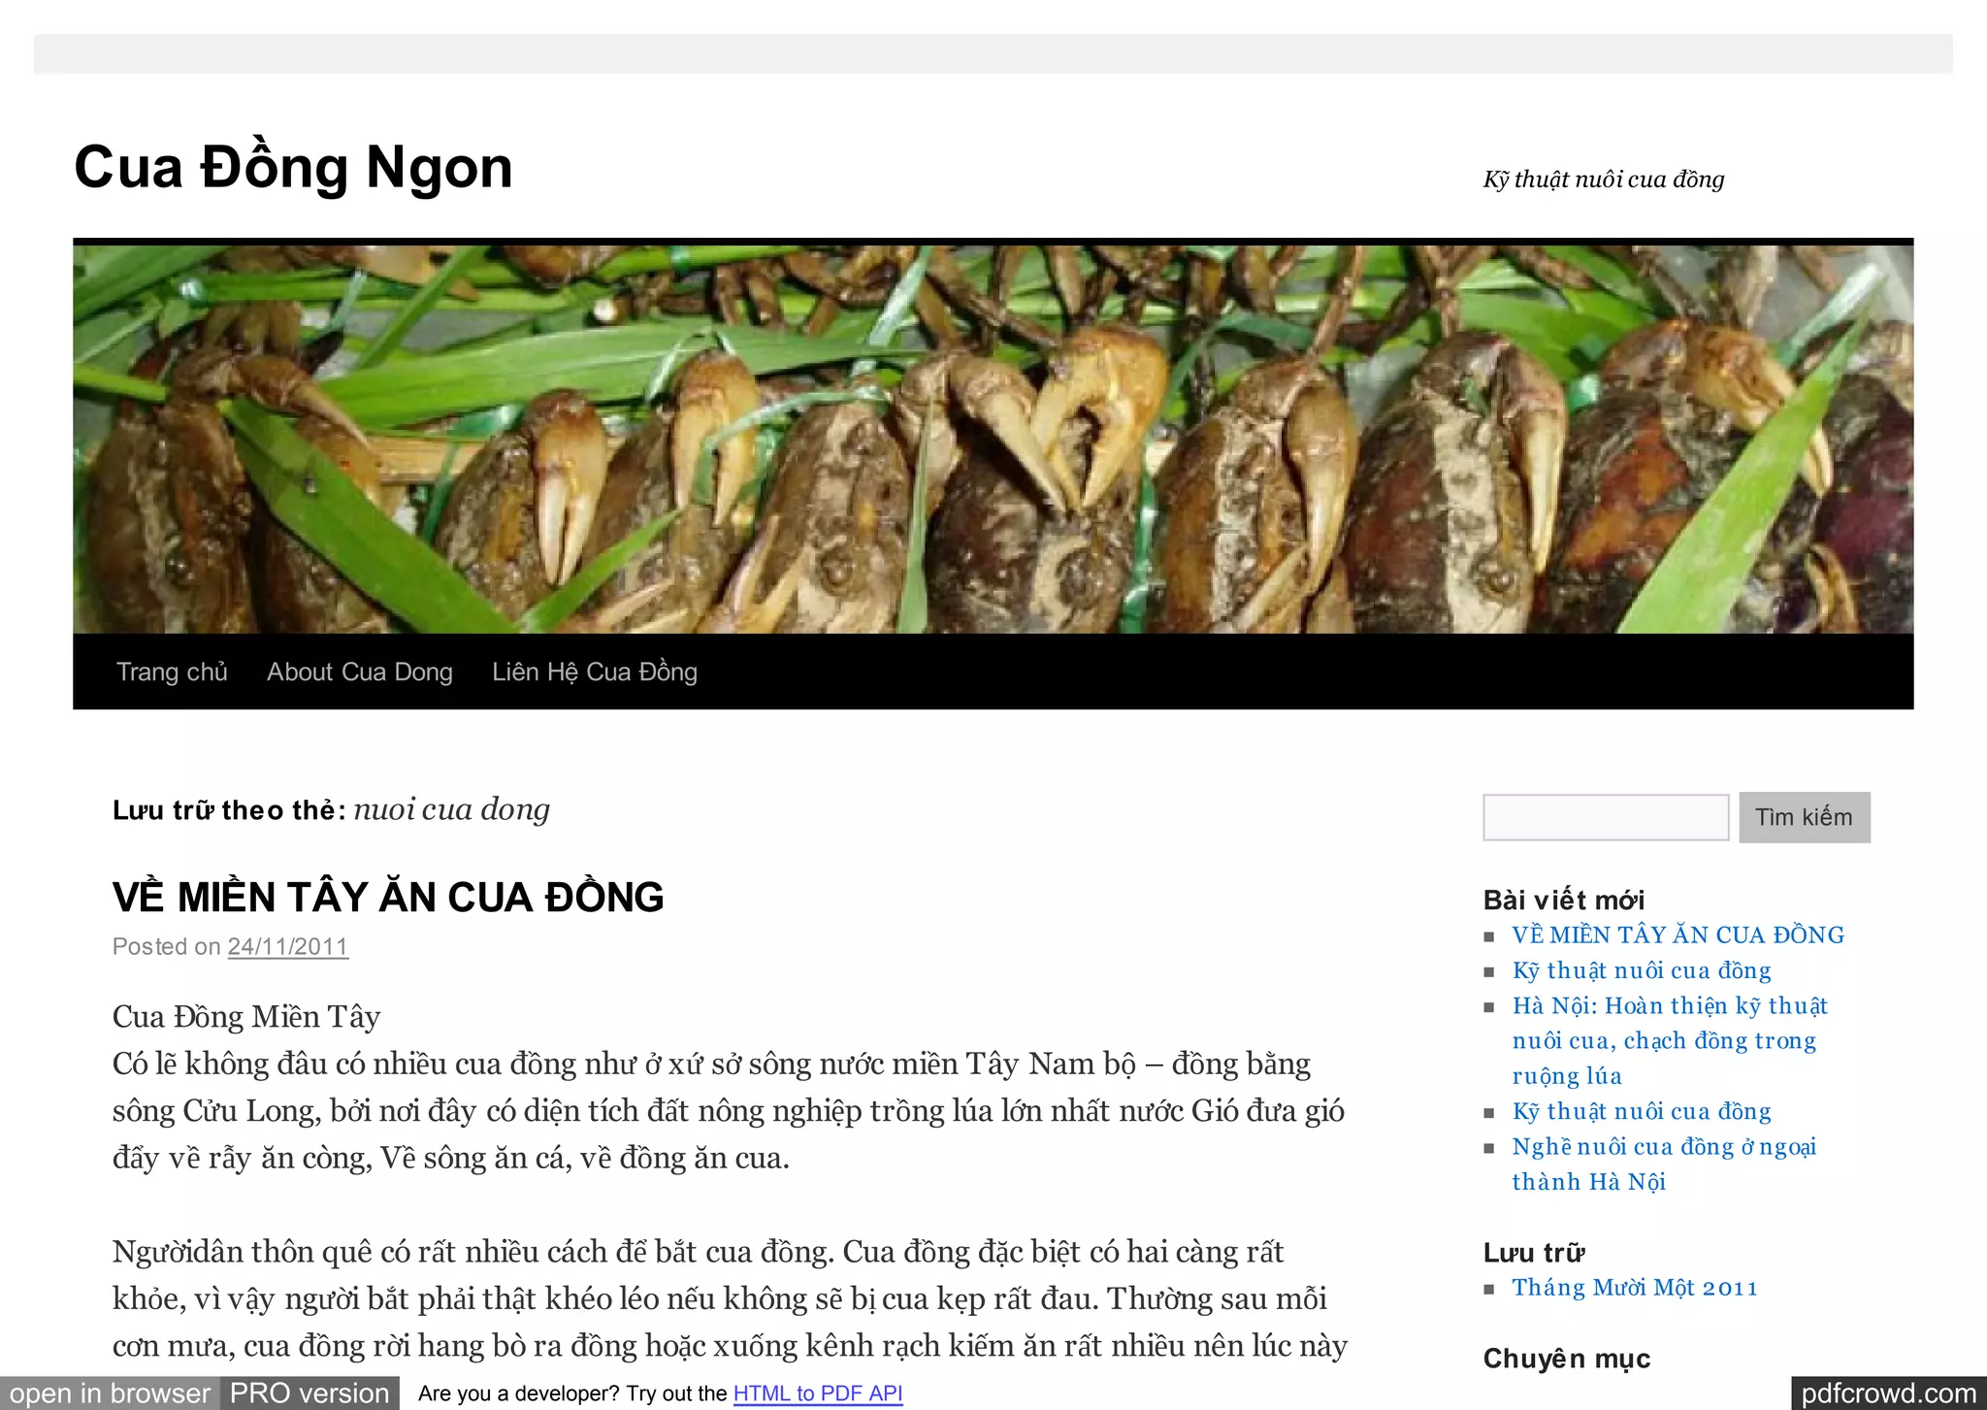
Task: Click the crab header banner image
Action: click(993, 439)
